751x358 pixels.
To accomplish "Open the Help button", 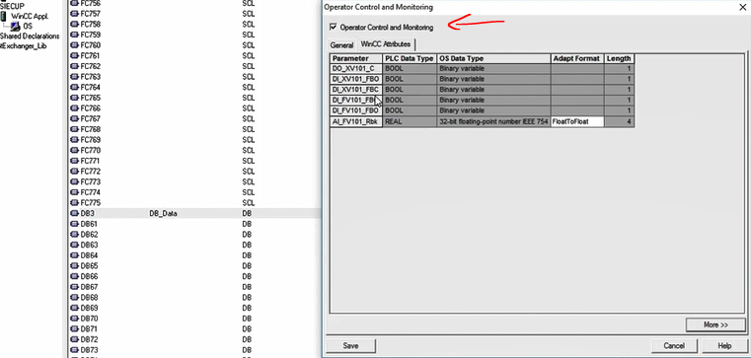I will point(724,345).
